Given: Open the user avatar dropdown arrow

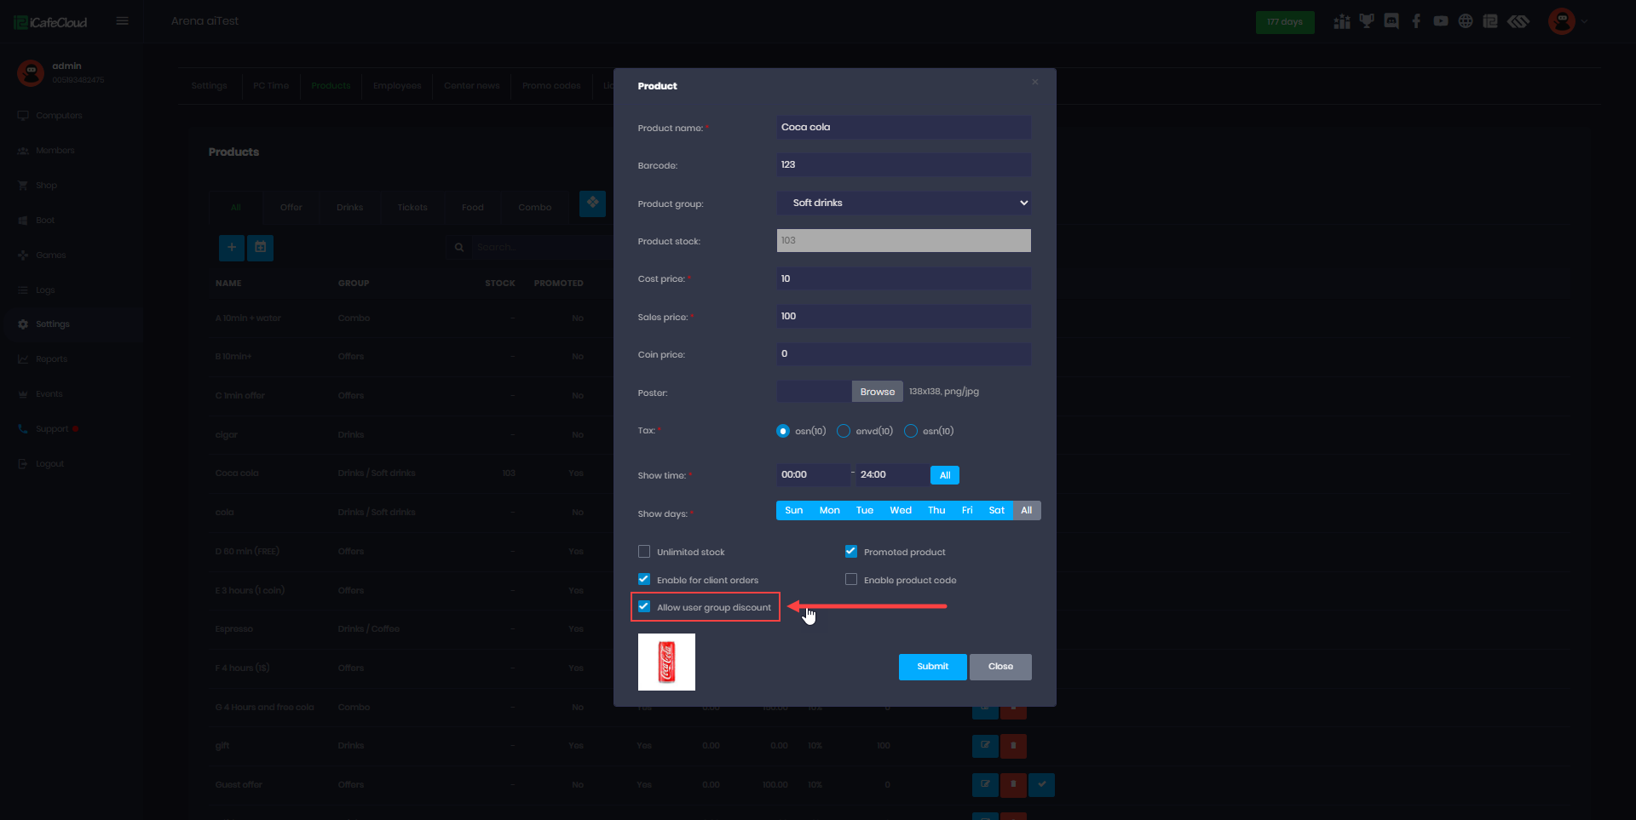Looking at the screenshot, I should pyautogui.click(x=1585, y=21).
